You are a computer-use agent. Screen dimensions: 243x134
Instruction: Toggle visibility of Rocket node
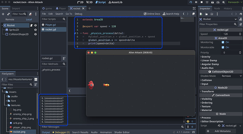(x=36, y=25)
